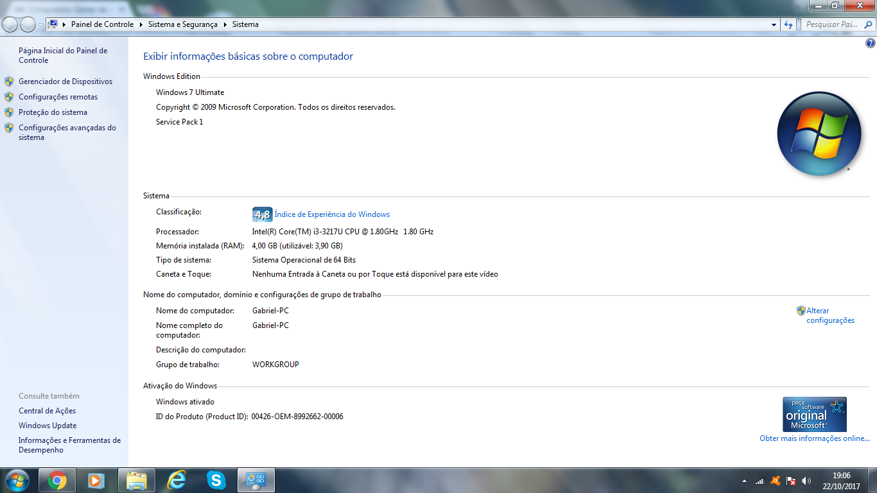Click the magnifier icon in the search box
877x493 pixels.
click(868, 24)
